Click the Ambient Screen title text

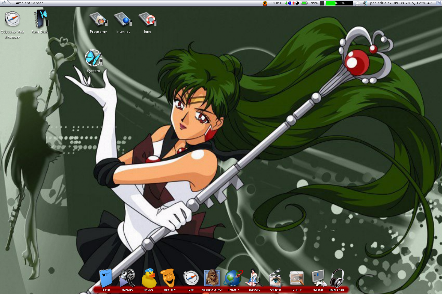pyautogui.click(x=29, y=3)
